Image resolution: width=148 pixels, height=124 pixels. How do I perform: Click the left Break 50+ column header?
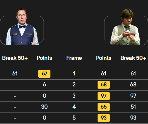pos(15,58)
